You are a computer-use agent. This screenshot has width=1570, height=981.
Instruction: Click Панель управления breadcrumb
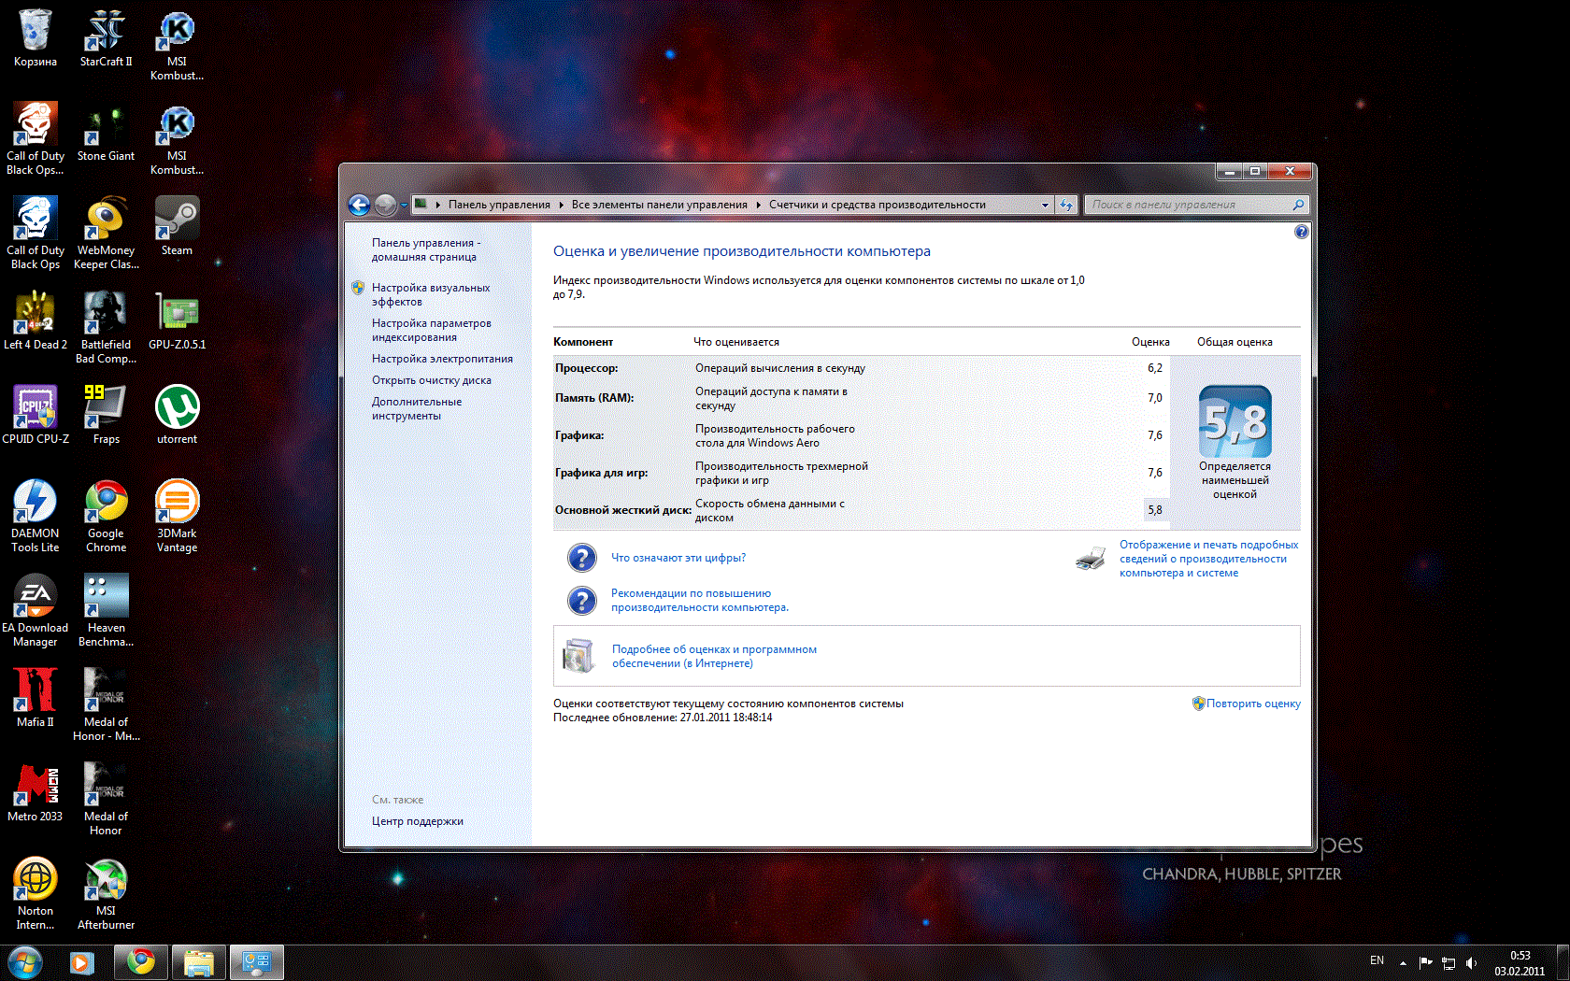[x=499, y=205]
